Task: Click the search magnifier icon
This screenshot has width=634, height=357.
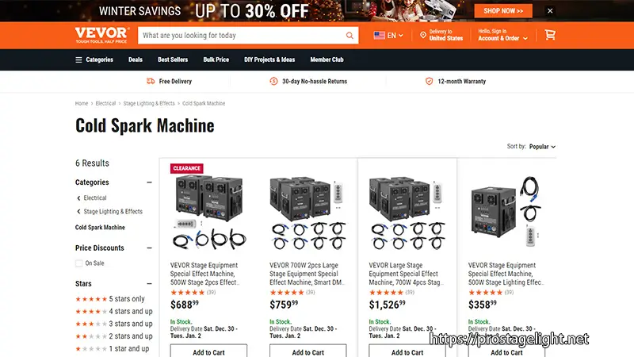Action: (349, 36)
